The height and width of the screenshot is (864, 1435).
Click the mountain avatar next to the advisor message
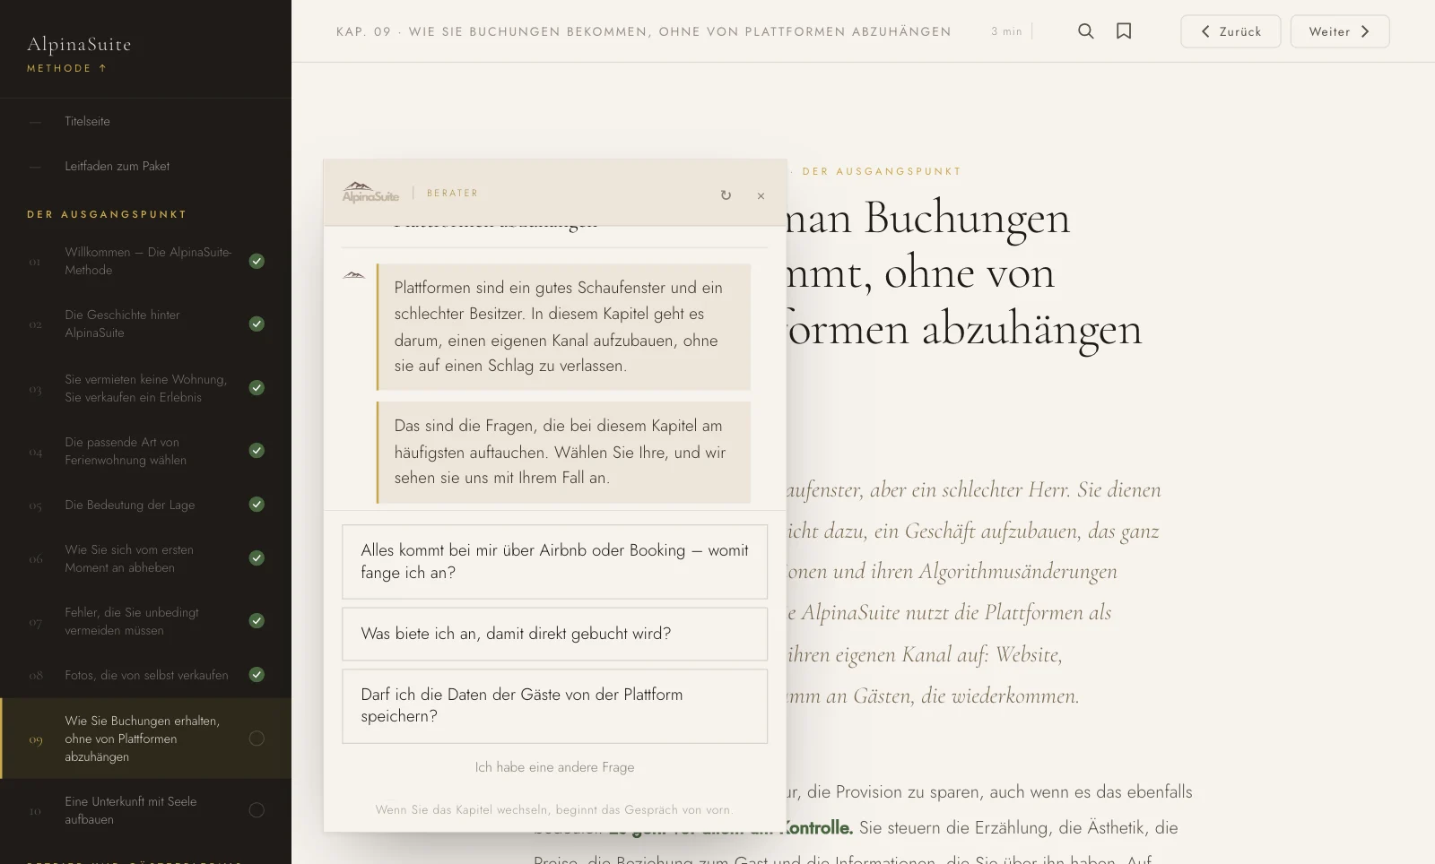354,275
